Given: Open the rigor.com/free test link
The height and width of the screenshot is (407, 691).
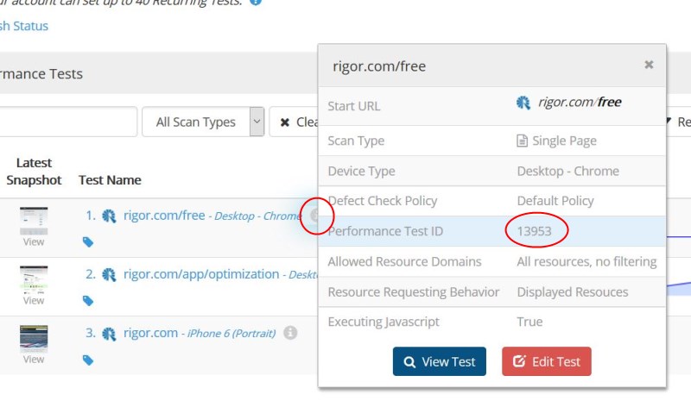Looking at the screenshot, I should [x=164, y=216].
